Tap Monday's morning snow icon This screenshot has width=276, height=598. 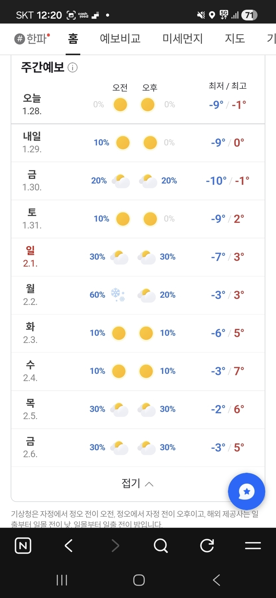[118, 295]
